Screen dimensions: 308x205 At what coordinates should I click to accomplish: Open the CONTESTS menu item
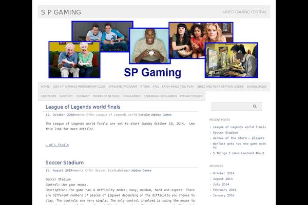(49, 96)
